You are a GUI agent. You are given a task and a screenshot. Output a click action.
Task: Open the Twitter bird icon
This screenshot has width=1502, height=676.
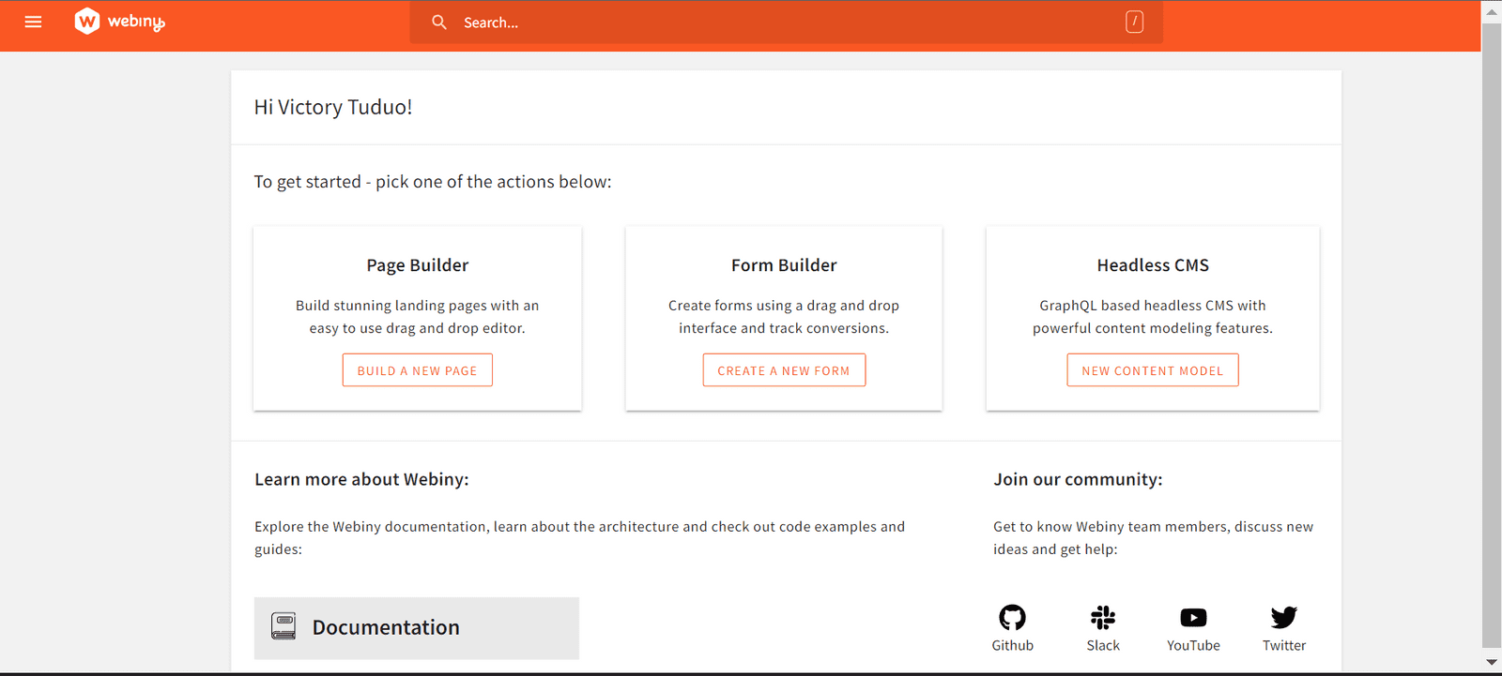1283,618
